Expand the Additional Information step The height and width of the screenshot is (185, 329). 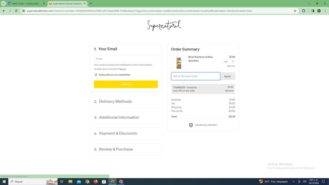(x=125, y=118)
